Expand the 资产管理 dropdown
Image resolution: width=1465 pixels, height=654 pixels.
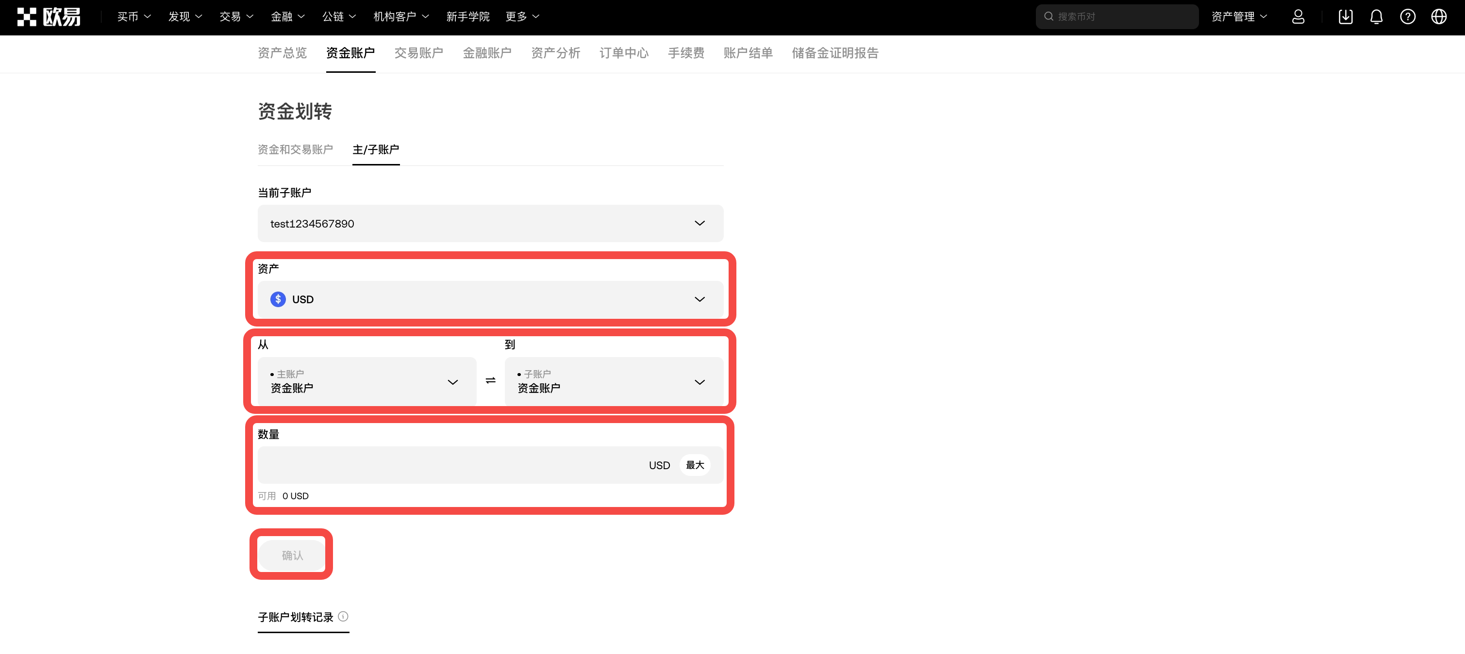click(x=1240, y=16)
